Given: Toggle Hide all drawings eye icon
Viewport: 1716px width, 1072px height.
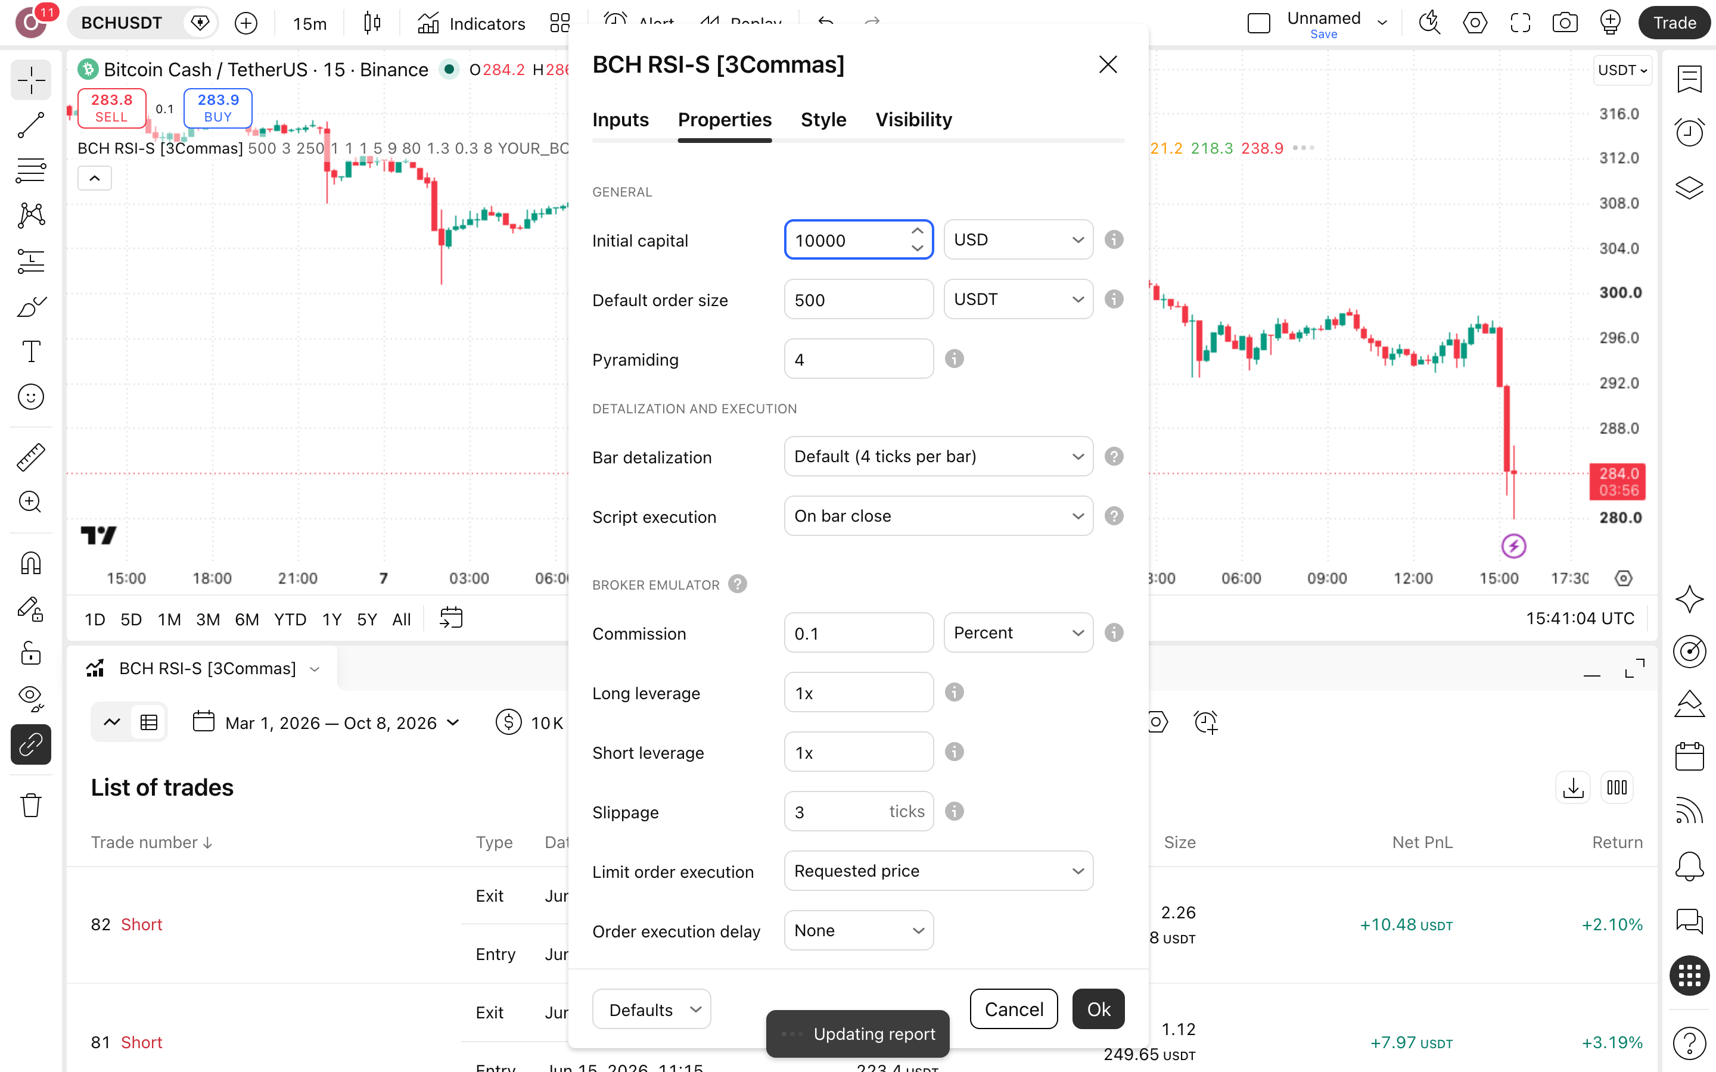Looking at the screenshot, I should (x=30, y=699).
